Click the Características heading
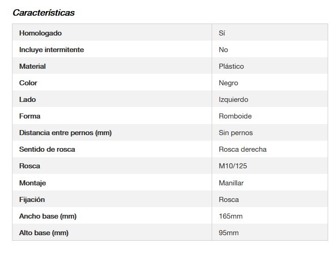This screenshot has height=261, width=336. tap(43, 13)
